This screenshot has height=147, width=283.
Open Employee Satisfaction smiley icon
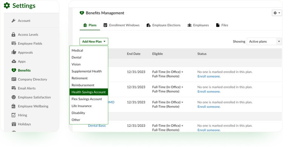pyautogui.click(x=14, y=97)
